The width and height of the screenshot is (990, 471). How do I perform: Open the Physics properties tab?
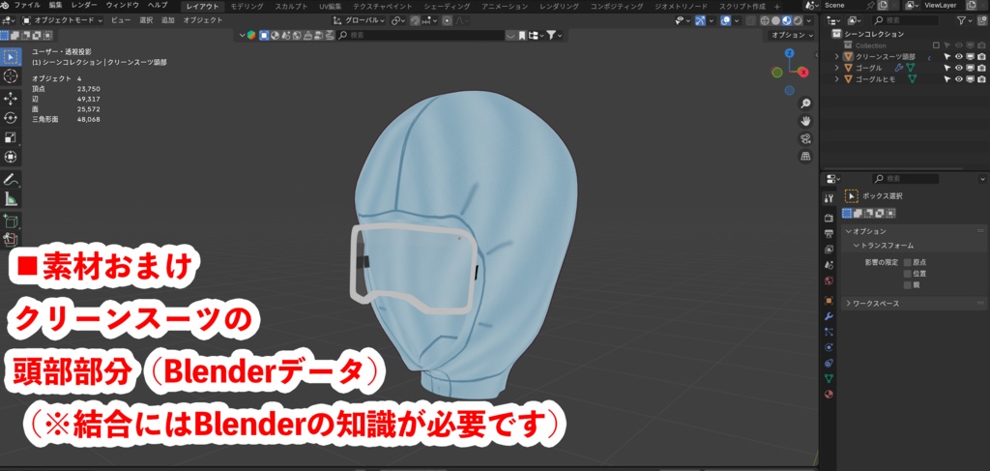[x=829, y=347]
